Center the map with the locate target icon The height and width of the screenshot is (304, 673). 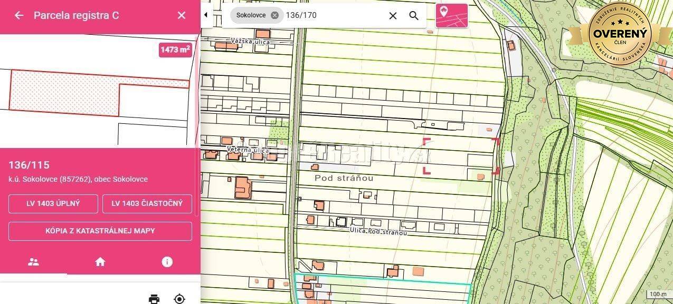(x=179, y=299)
